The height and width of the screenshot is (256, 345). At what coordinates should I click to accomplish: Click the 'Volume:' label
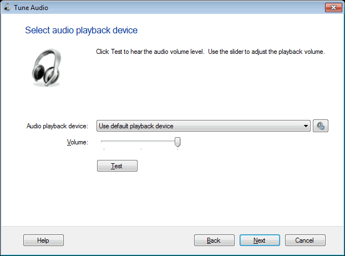pyautogui.click(x=77, y=142)
